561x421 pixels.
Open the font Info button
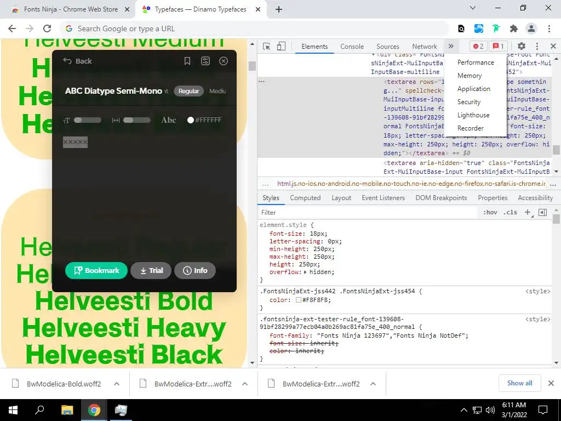coord(195,270)
